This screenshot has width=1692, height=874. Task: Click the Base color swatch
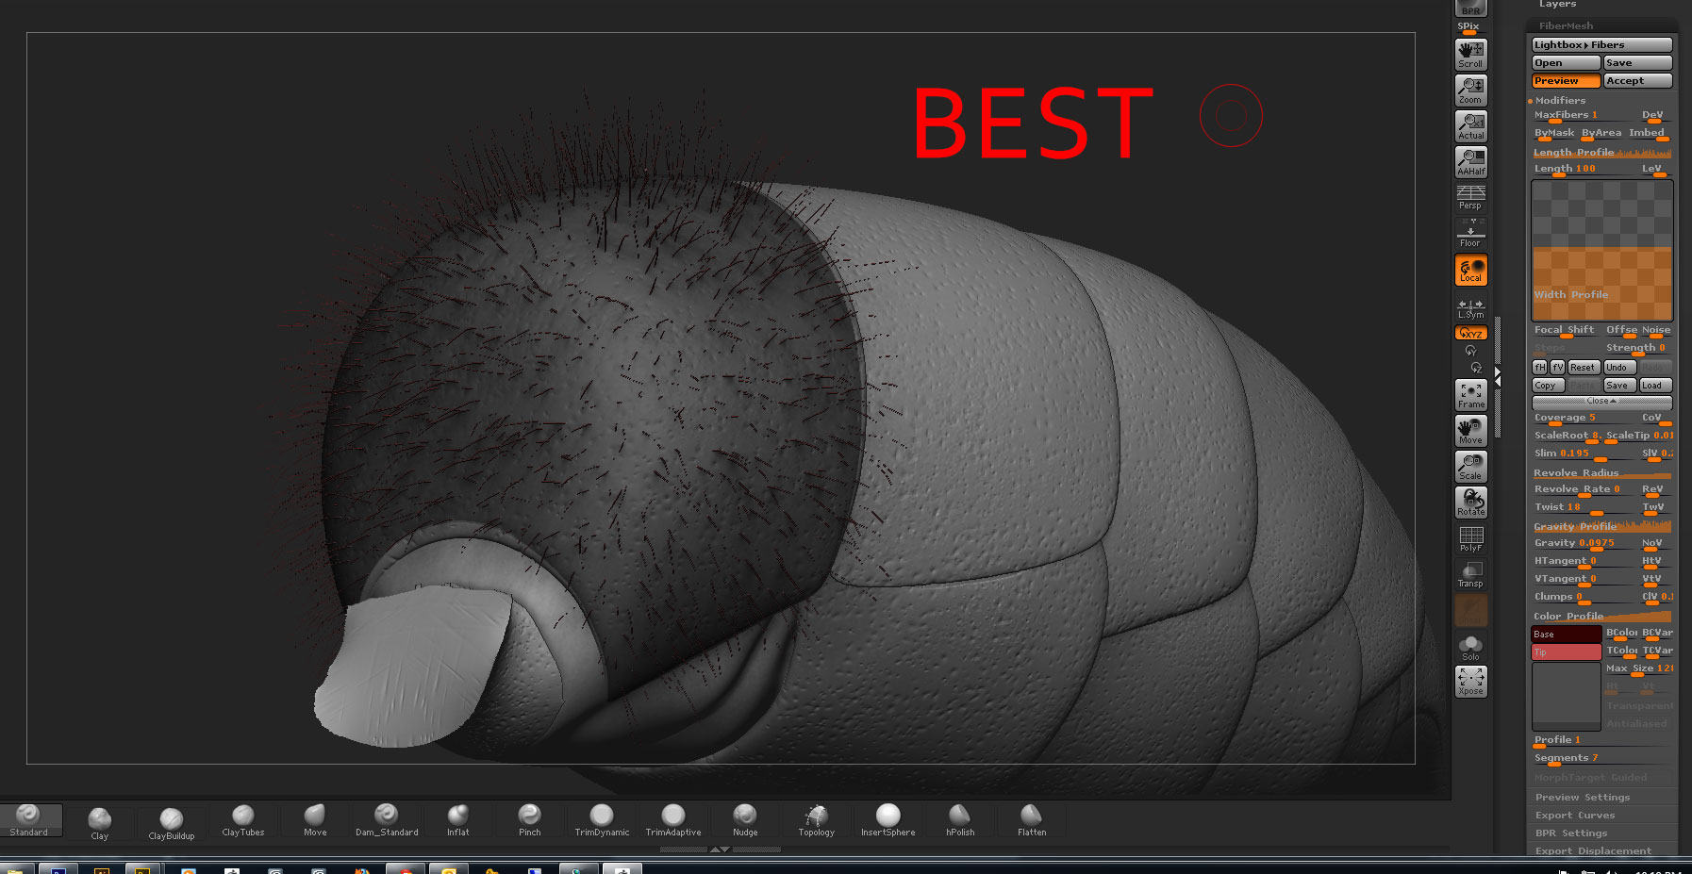point(1566,634)
